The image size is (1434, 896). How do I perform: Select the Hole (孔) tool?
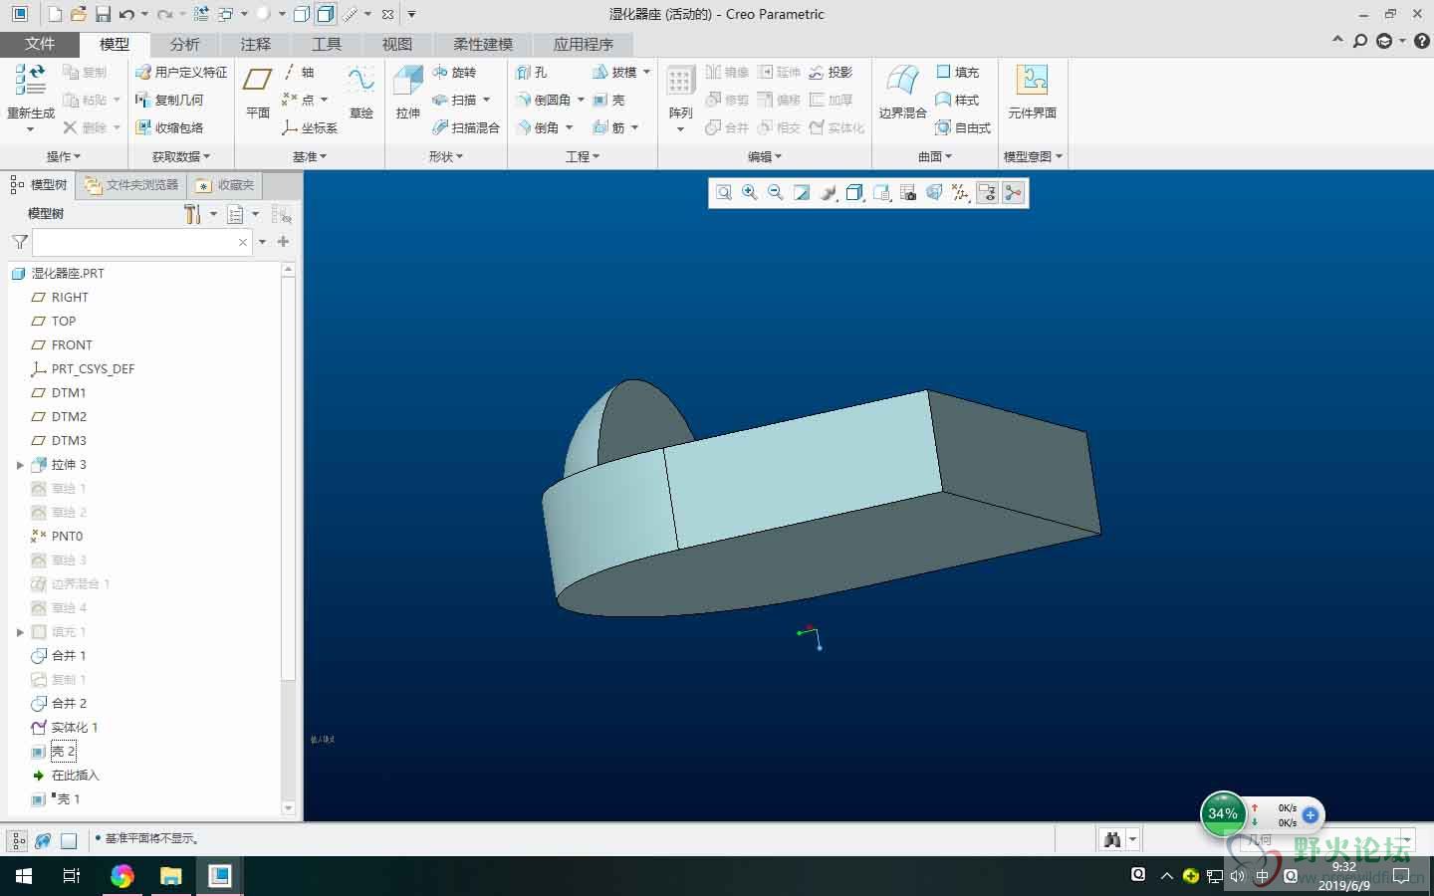(532, 72)
